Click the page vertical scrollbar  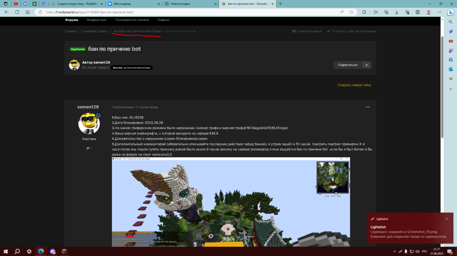(442, 87)
